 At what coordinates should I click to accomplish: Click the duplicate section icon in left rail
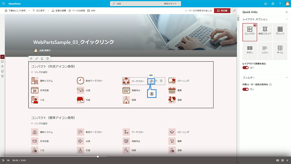(2, 71)
